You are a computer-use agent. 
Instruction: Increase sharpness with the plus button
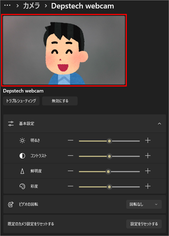148,171
